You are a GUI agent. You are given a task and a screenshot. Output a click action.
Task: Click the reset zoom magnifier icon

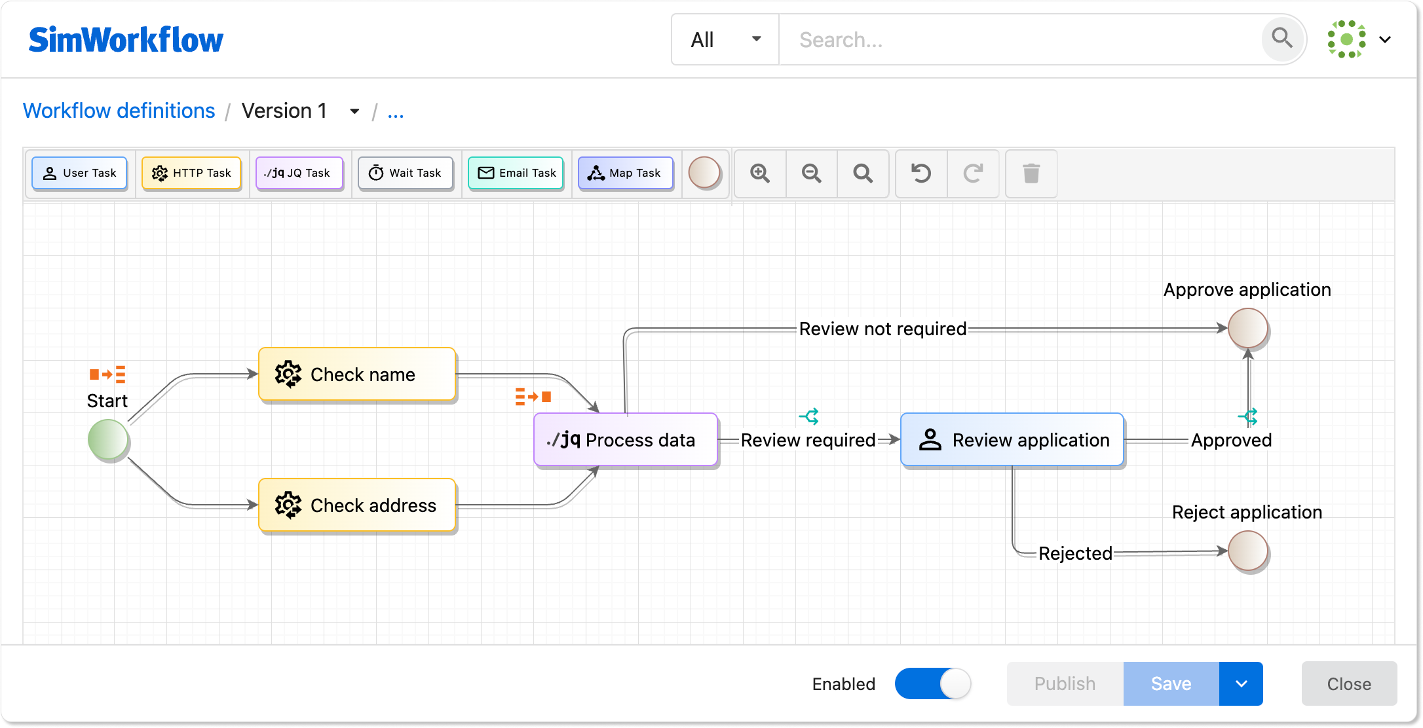863,173
